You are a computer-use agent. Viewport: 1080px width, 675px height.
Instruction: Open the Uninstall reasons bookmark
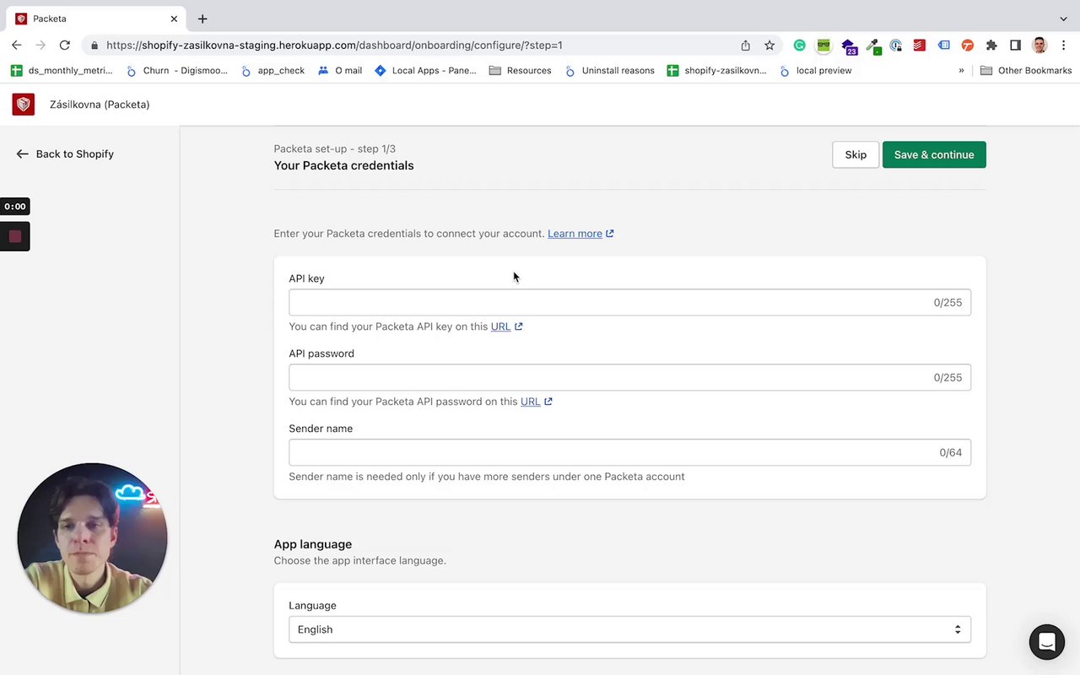[610, 71]
